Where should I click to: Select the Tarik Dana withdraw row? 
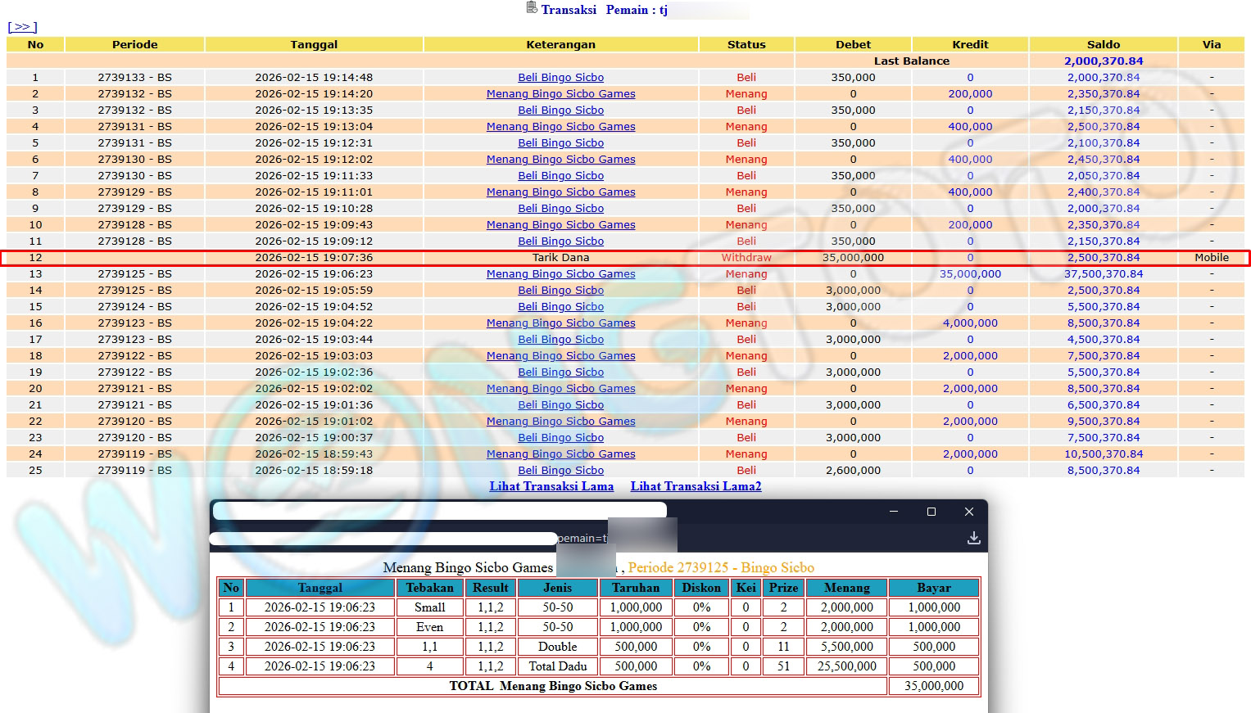[x=560, y=258]
